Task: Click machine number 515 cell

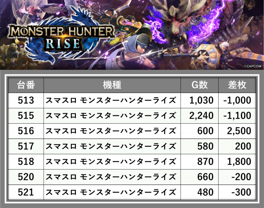Action: [26, 116]
